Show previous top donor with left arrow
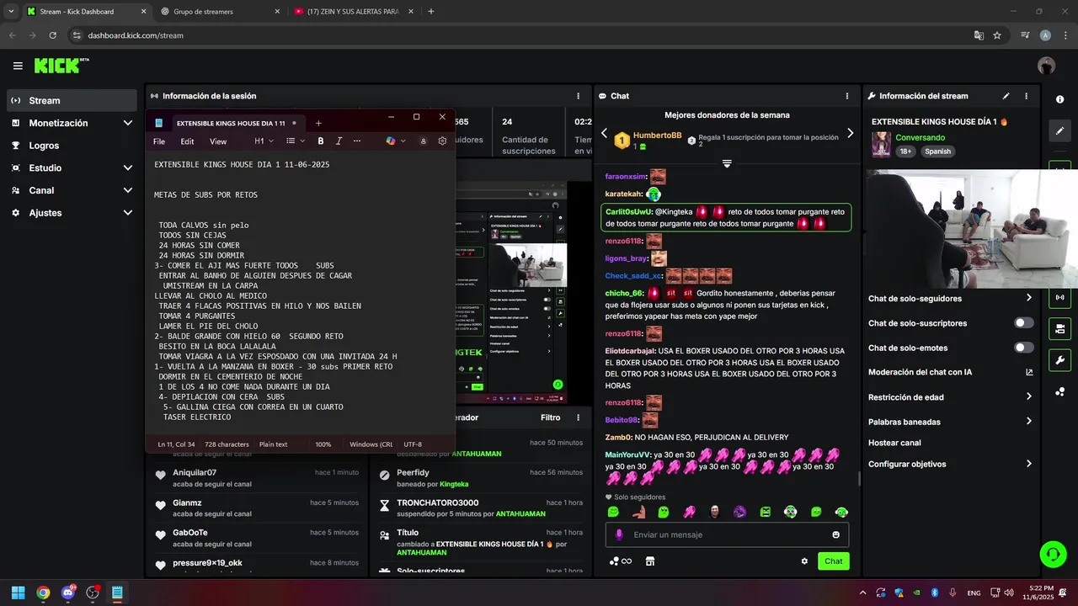 click(x=604, y=133)
